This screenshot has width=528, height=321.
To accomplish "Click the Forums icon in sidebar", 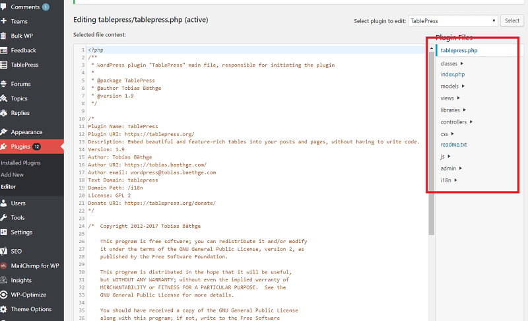I will point(3,84).
